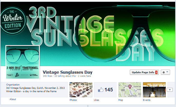Open the Events app thumbnail

154,90
